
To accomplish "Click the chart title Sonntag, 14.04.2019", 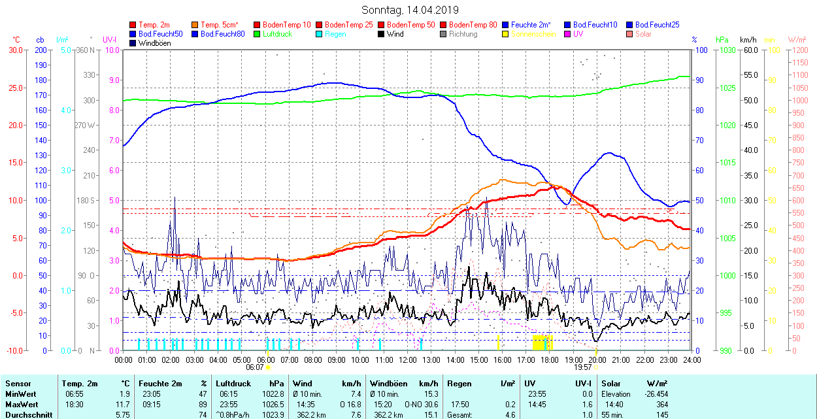I will pos(410,10).
